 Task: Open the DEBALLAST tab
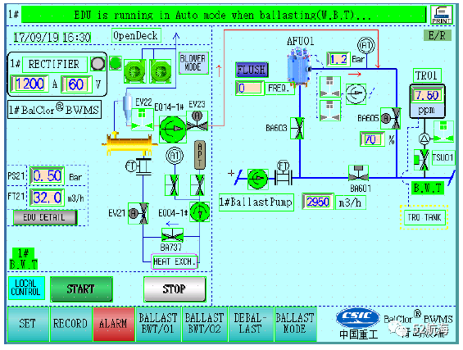click(250, 324)
